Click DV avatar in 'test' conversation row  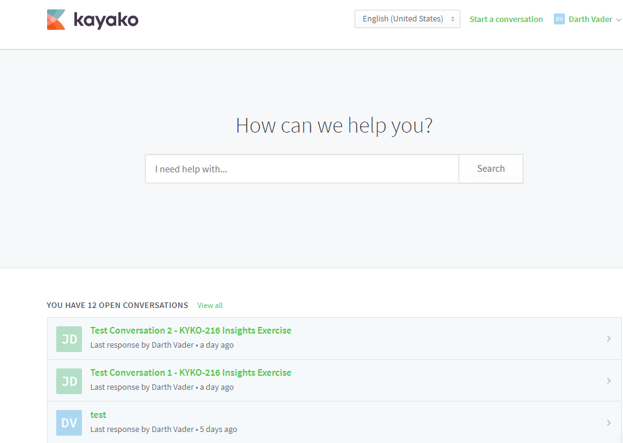pos(69,423)
